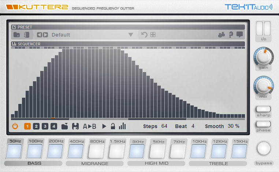Click the Kutter2 logo
The image size is (279, 172).
tap(37, 7)
